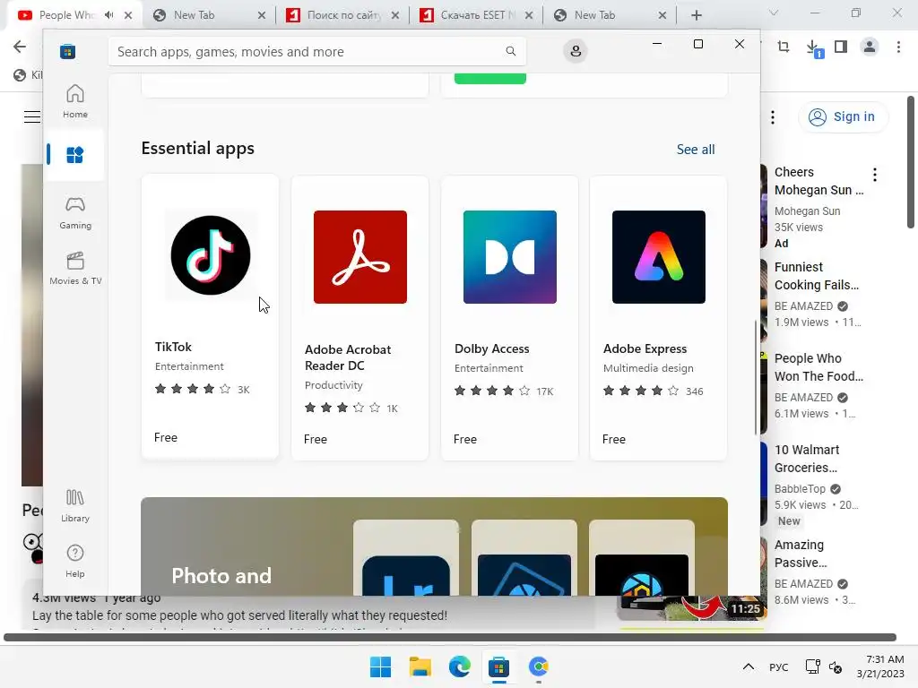Open the TikTok app card icon

[x=210, y=255]
